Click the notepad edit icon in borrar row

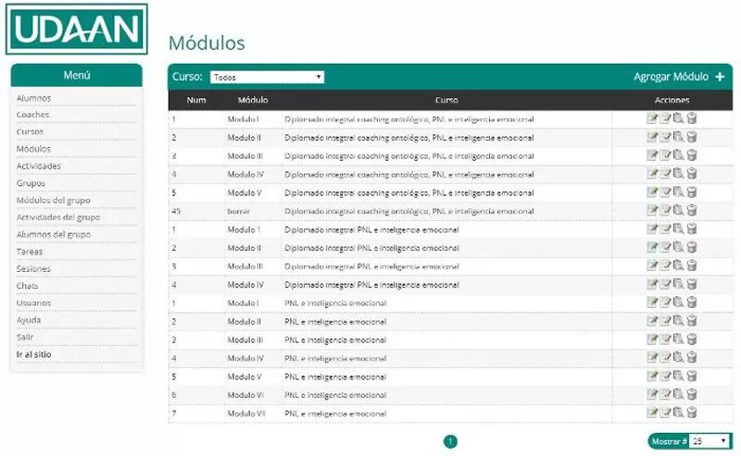pos(665,211)
